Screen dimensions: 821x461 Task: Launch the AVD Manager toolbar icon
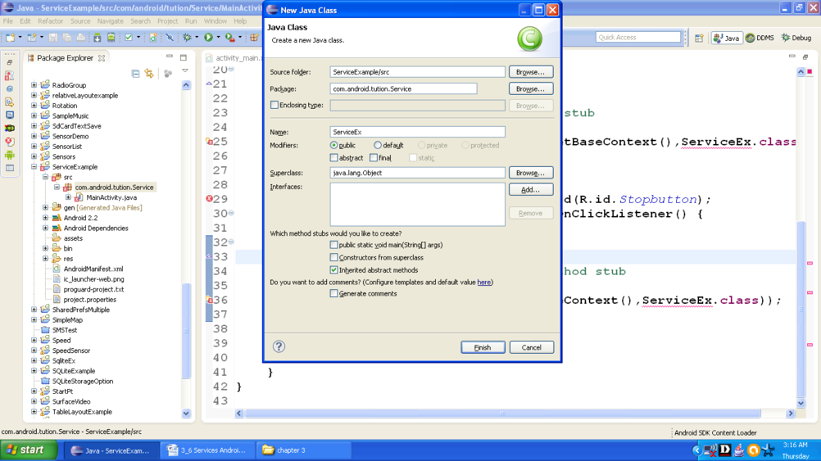click(111, 37)
